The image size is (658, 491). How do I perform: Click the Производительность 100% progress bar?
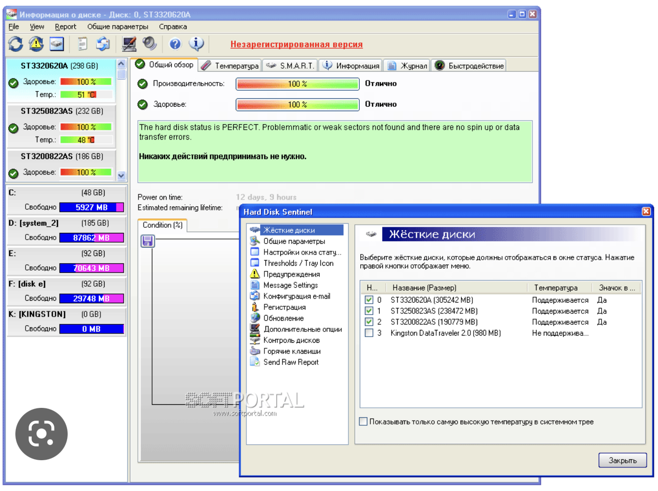point(297,84)
